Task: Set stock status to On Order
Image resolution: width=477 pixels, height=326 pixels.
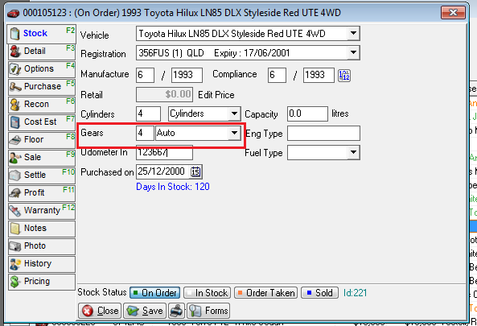Action: 154,293
